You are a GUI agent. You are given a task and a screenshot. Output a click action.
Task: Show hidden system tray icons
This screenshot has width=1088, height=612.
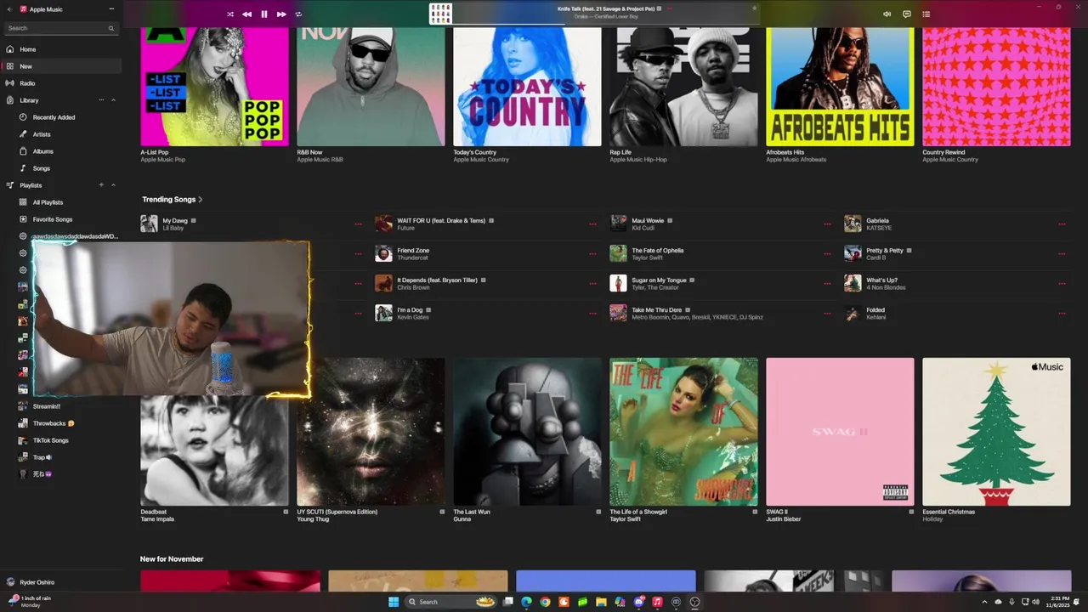(985, 602)
